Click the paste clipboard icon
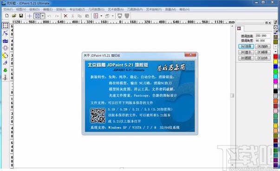Viewport: 280px width, 171px height. 87,16
